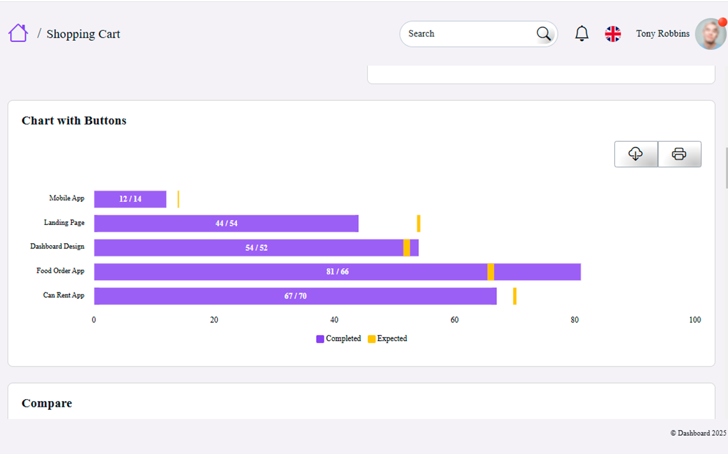
Task: Click the print chart button
Action: 679,154
